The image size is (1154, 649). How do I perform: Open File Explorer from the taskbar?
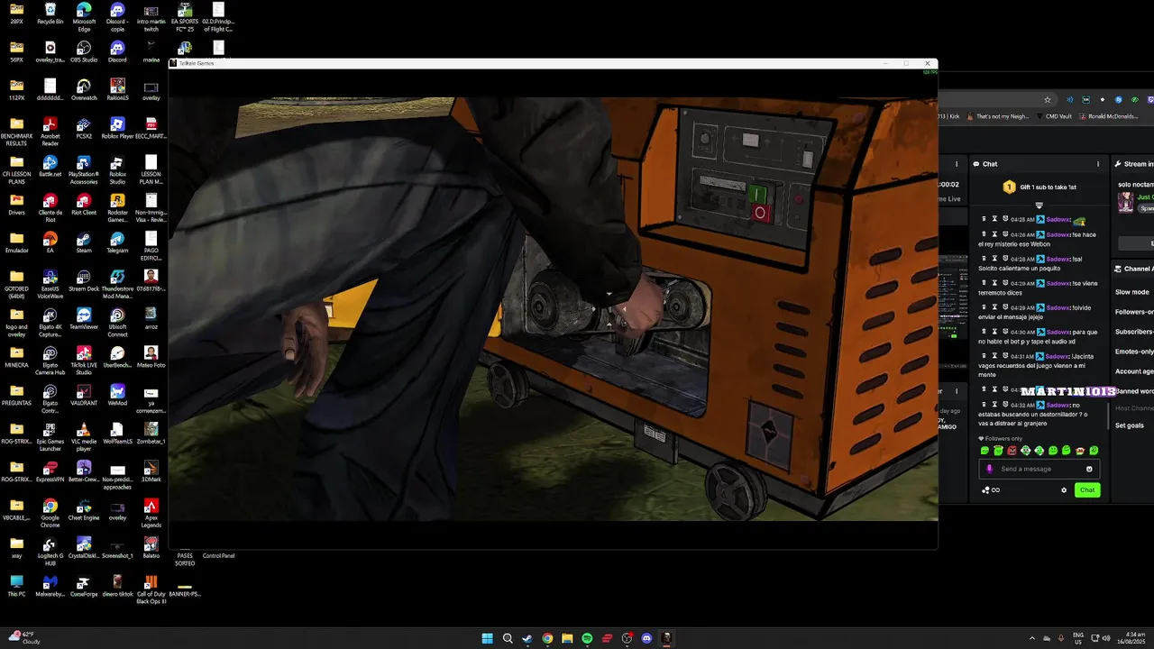coord(567,638)
